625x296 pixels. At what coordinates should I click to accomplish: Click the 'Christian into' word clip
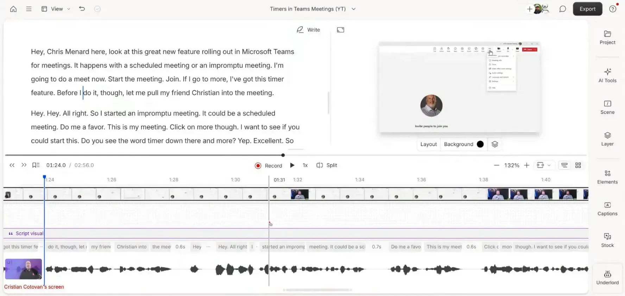coord(131,247)
